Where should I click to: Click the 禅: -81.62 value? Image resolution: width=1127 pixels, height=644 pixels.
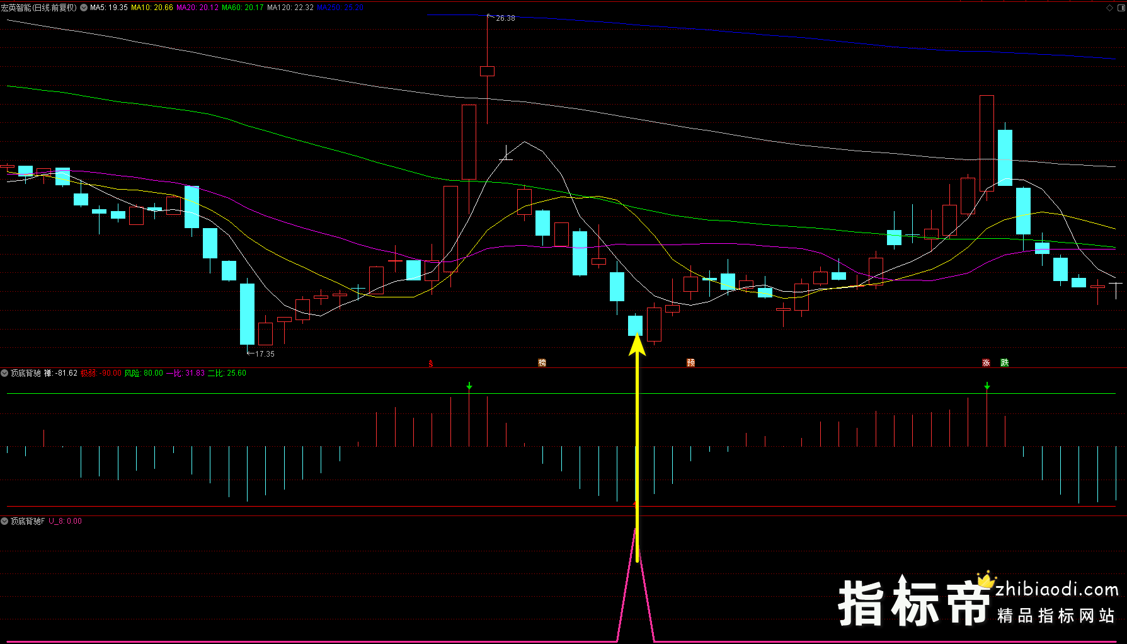pos(60,373)
